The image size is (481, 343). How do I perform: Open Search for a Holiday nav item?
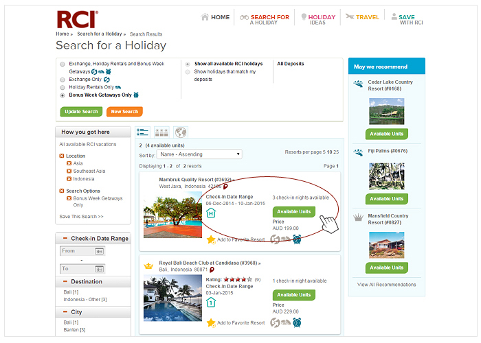pos(265,19)
